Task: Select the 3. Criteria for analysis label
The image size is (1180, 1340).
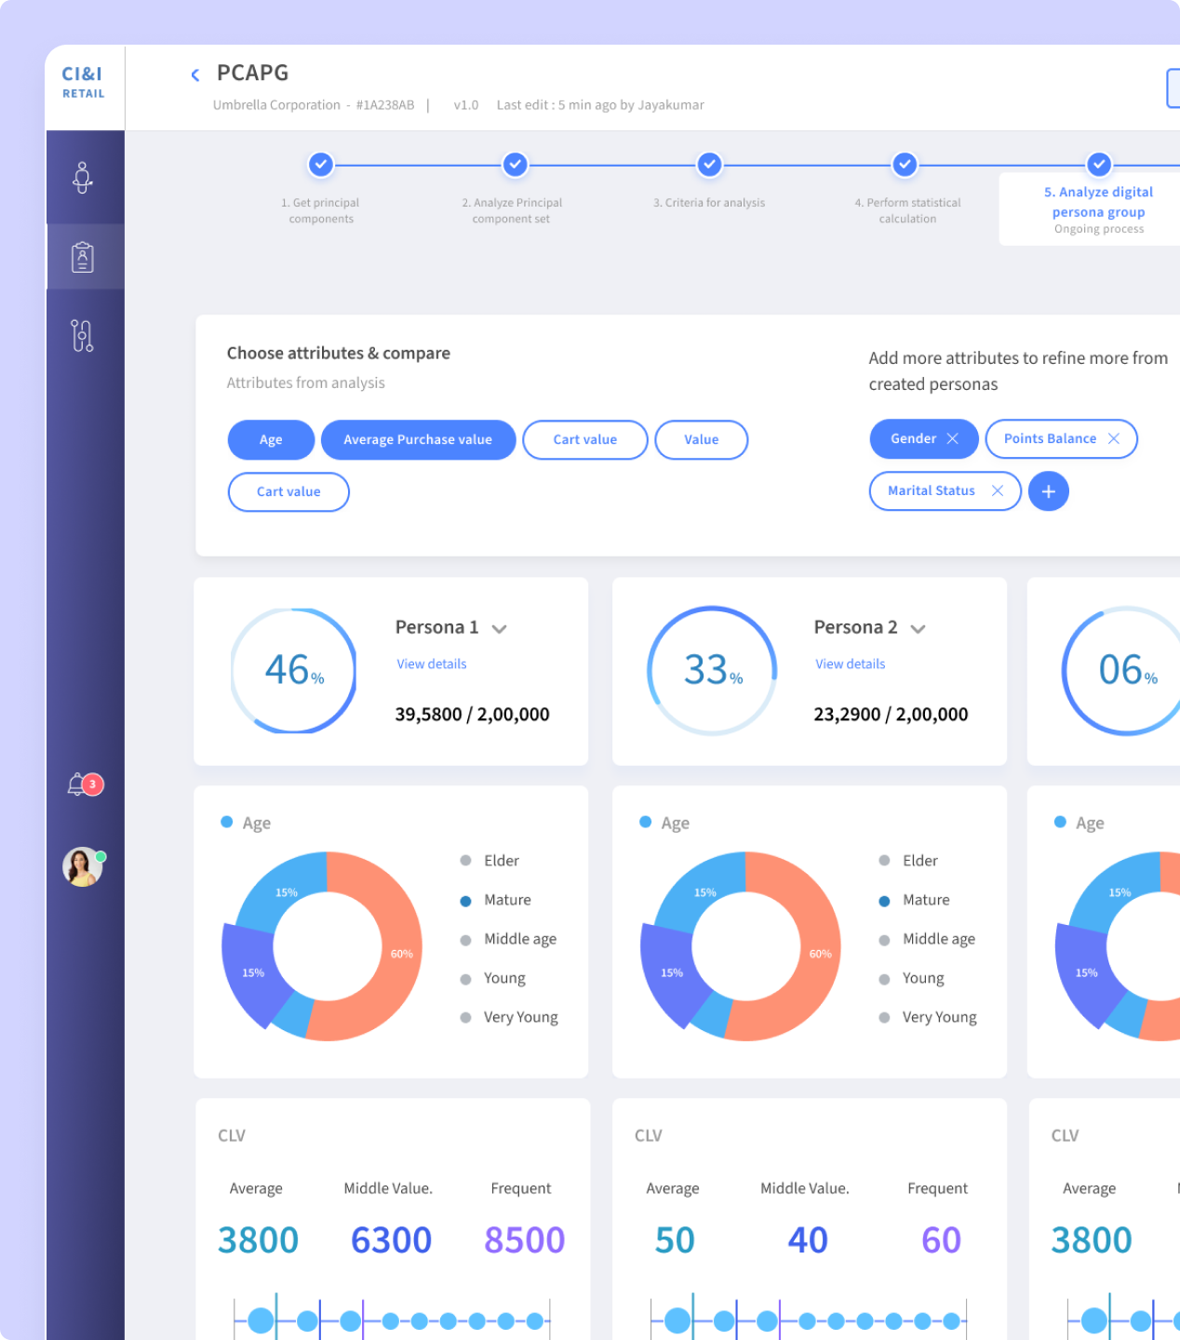Action: tap(709, 202)
